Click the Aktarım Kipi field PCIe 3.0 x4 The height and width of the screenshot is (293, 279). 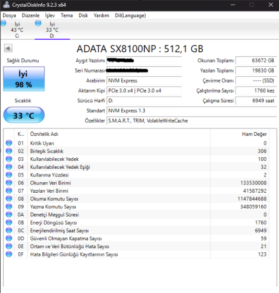(144, 91)
